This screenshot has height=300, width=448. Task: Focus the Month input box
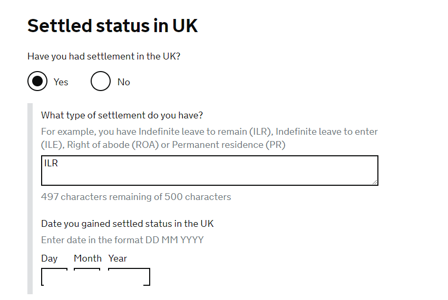pos(87,277)
